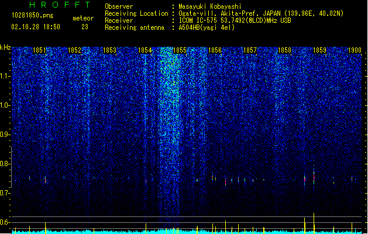Click the 1858 time marker
This screenshot has width=368, height=234.
click(x=284, y=50)
